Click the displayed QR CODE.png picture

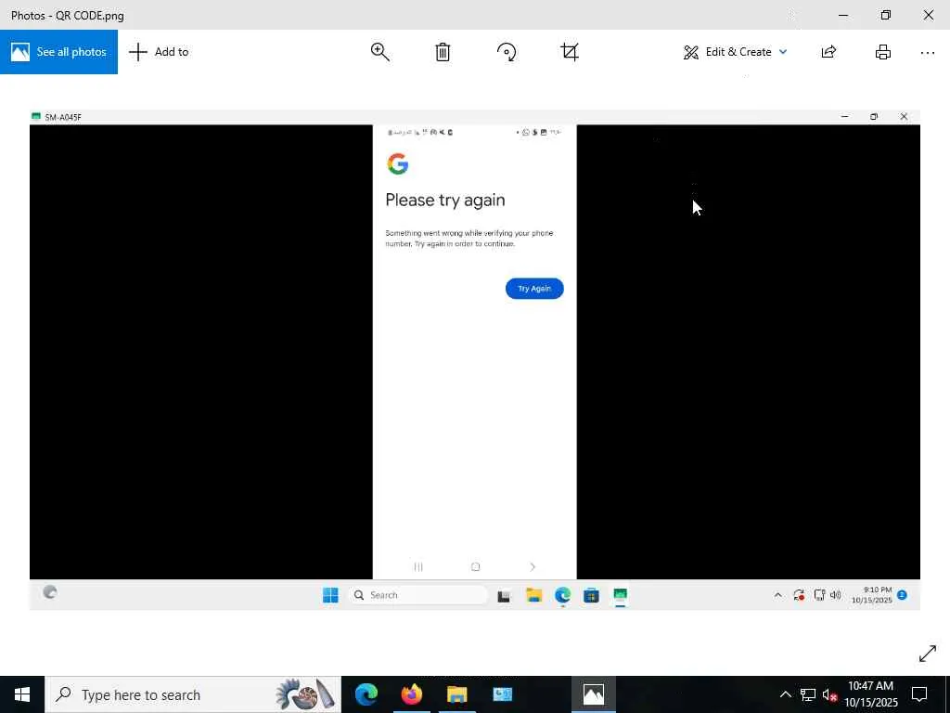474,360
